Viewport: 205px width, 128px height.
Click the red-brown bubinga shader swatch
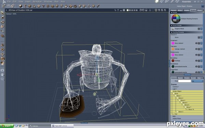173,61
